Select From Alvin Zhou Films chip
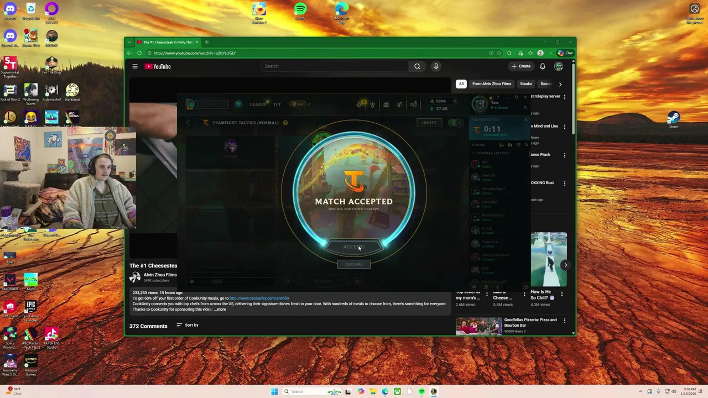 click(x=492, y=84)
